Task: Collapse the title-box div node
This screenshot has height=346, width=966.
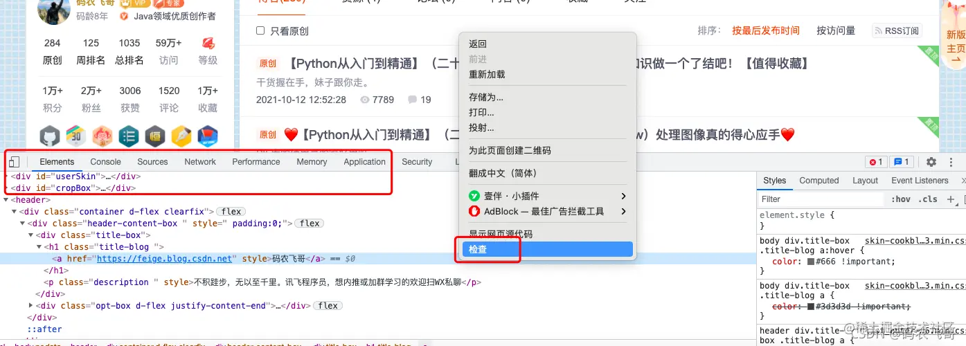Action: click(31, 235)
